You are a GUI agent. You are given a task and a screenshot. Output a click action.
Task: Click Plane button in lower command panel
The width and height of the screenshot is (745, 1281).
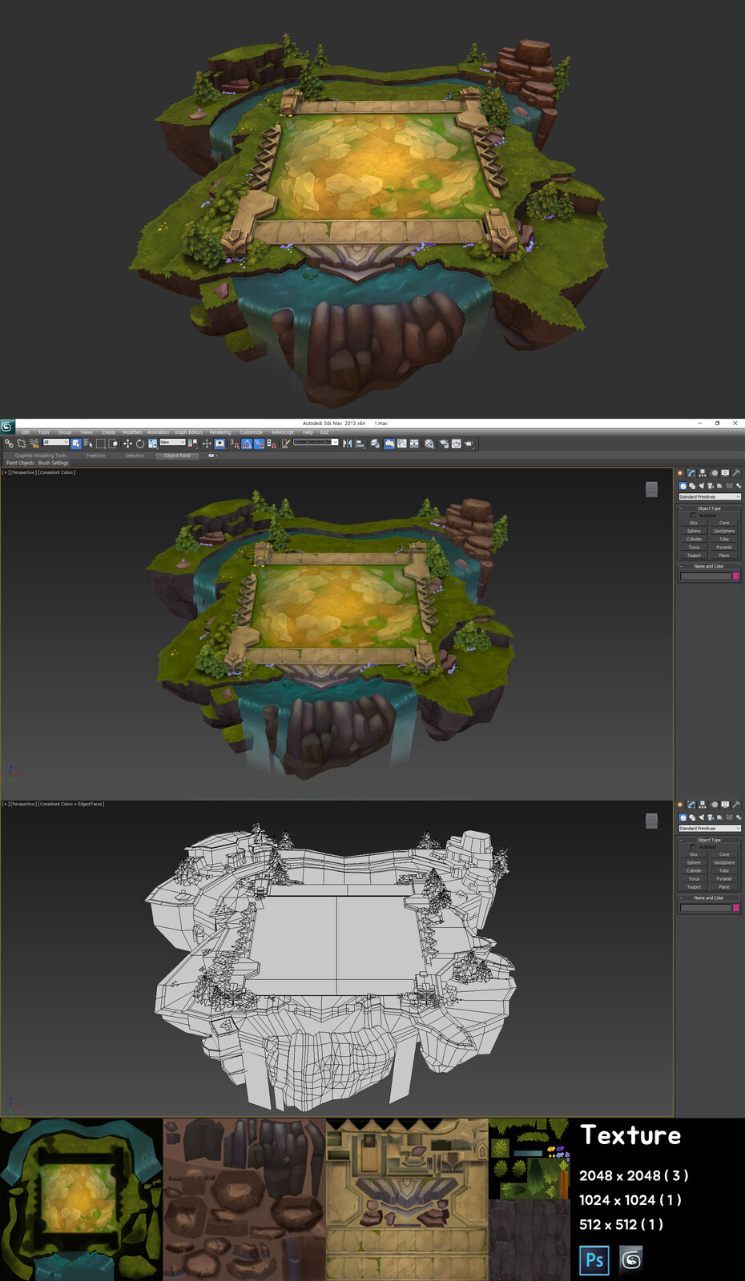point(724,887)
